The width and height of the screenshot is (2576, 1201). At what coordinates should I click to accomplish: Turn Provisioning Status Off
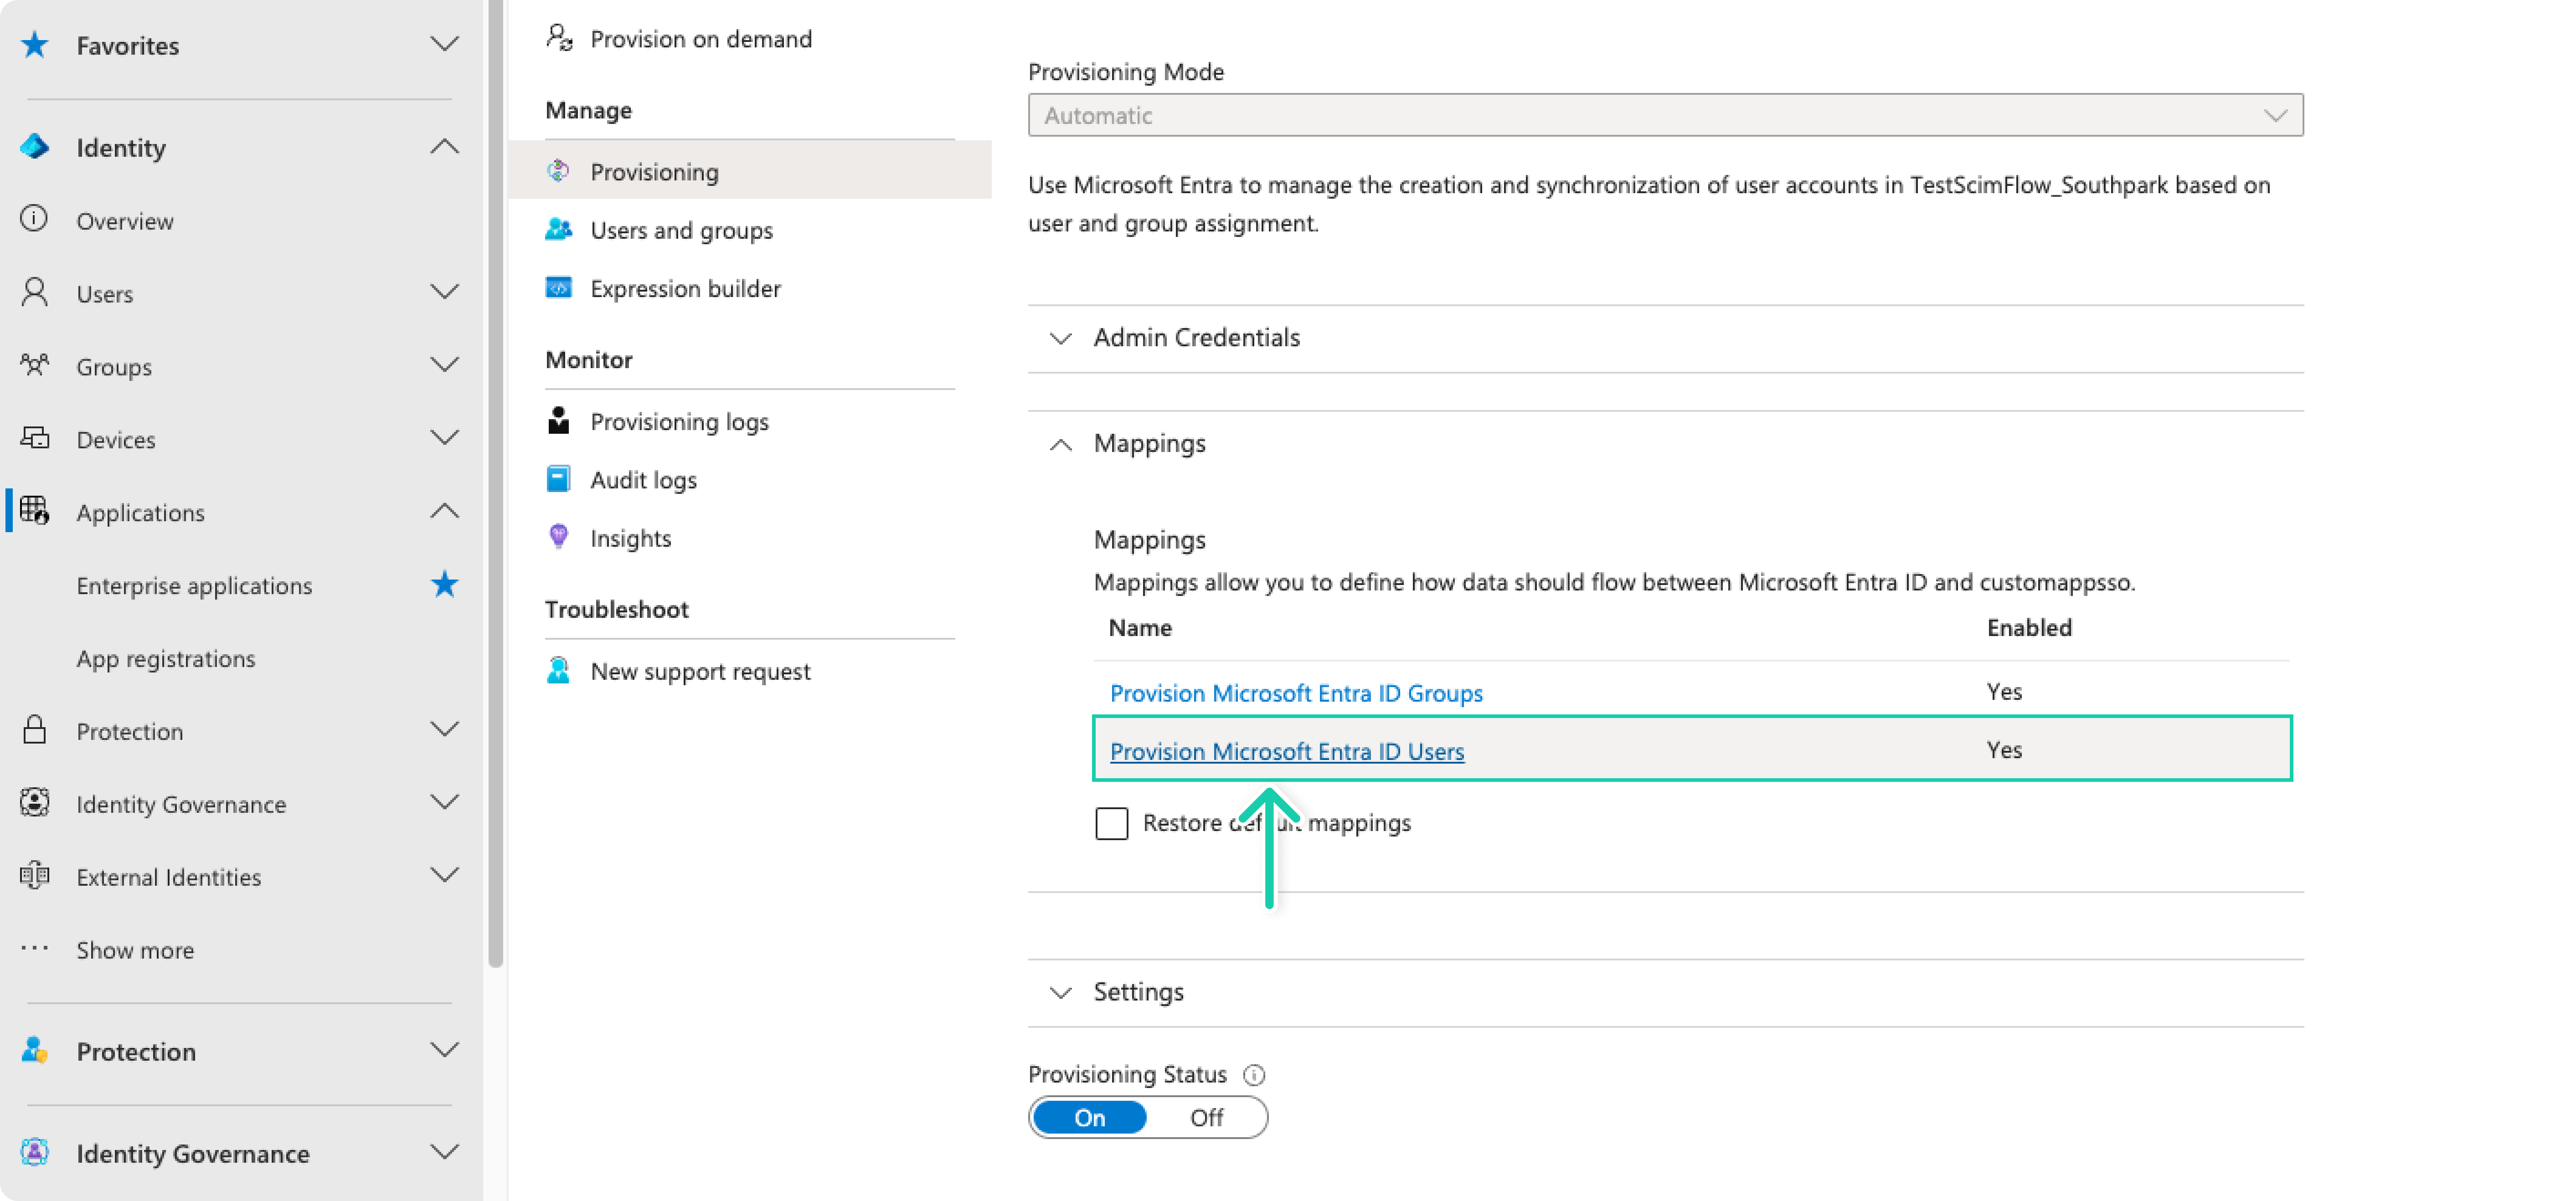coord(1206,1117)
